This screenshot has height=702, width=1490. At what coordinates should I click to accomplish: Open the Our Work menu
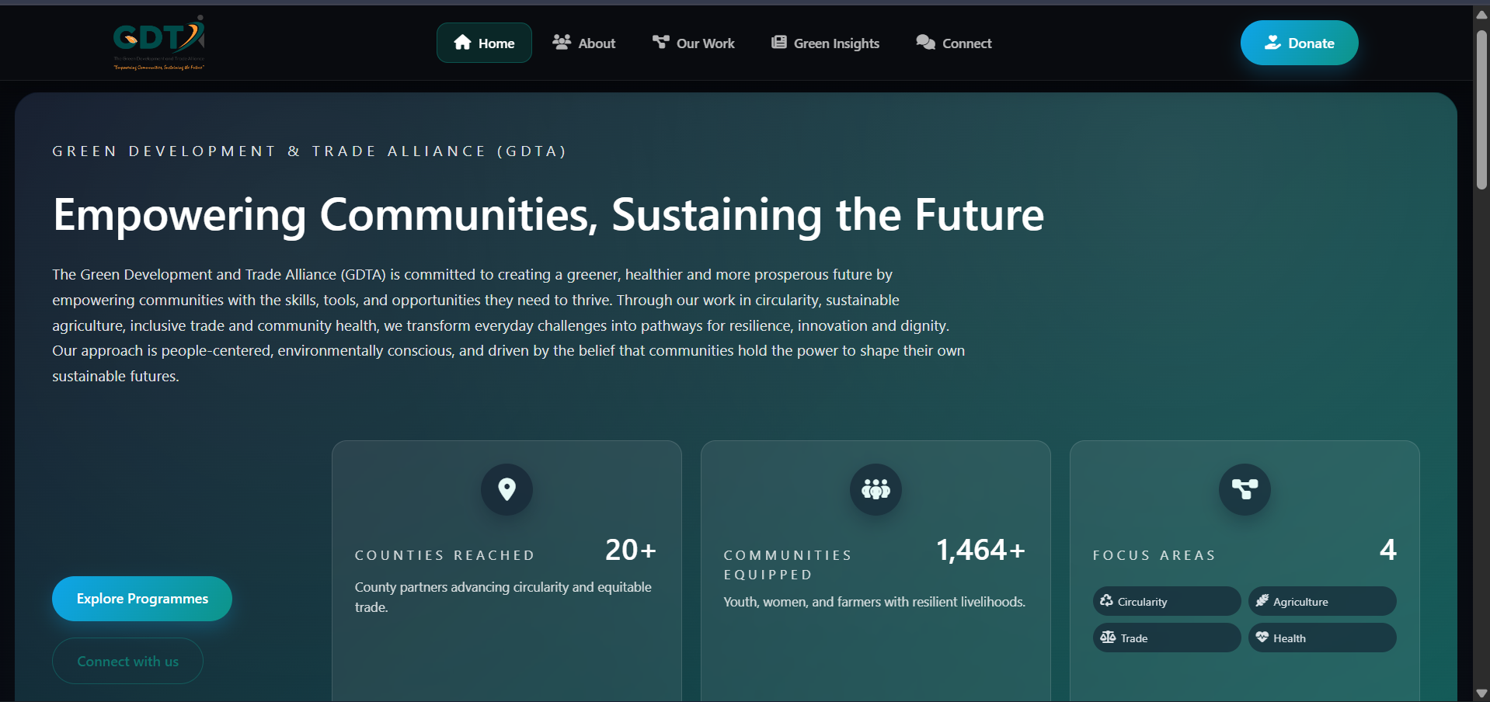coord(692,43)
